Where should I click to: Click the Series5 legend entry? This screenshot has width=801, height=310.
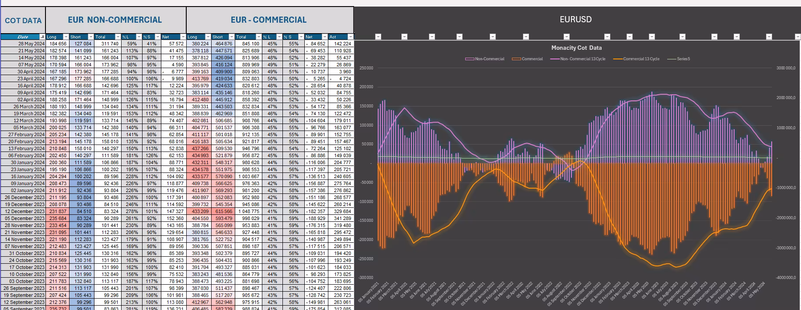click(x=683, y=59)
